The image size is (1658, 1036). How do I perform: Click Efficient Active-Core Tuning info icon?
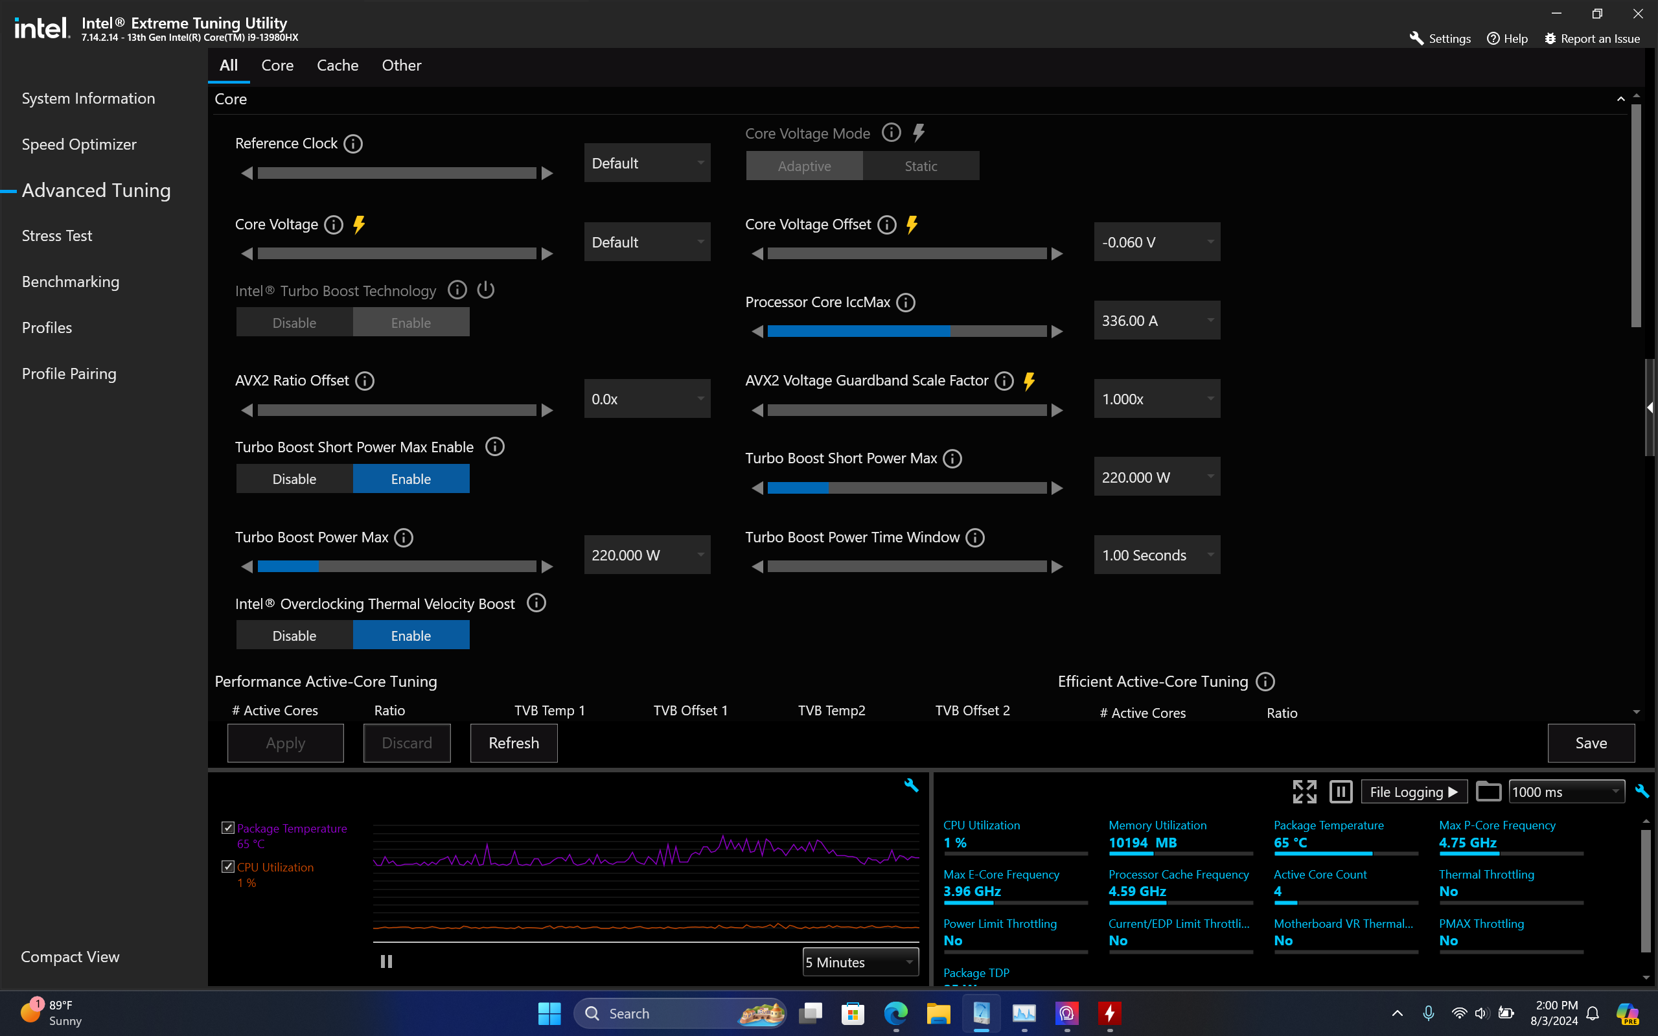pyautogui.click(x=1265, y=682)
